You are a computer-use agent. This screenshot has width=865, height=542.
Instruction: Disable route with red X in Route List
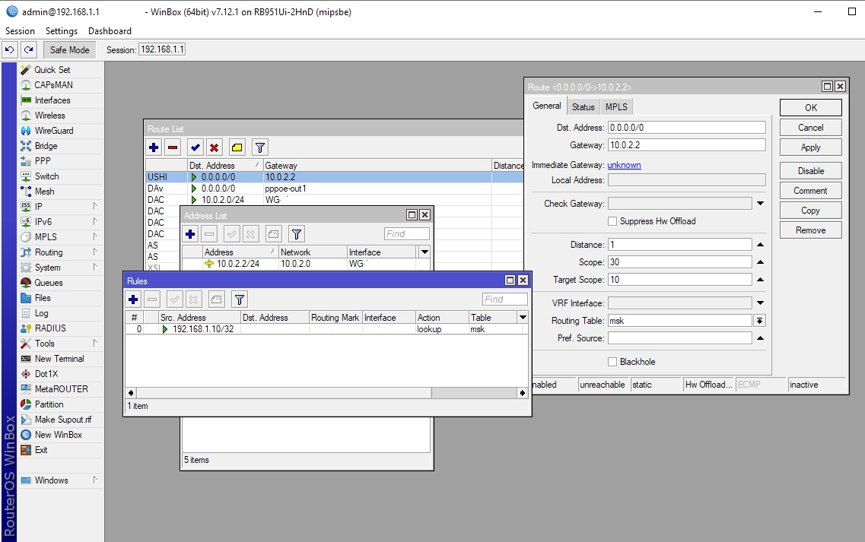(x=214, y=147)
